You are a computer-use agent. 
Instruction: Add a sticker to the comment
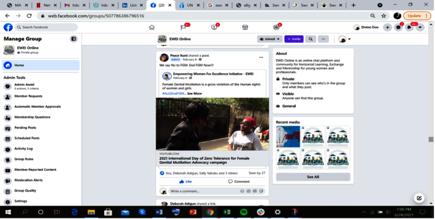tap(261, 191)
